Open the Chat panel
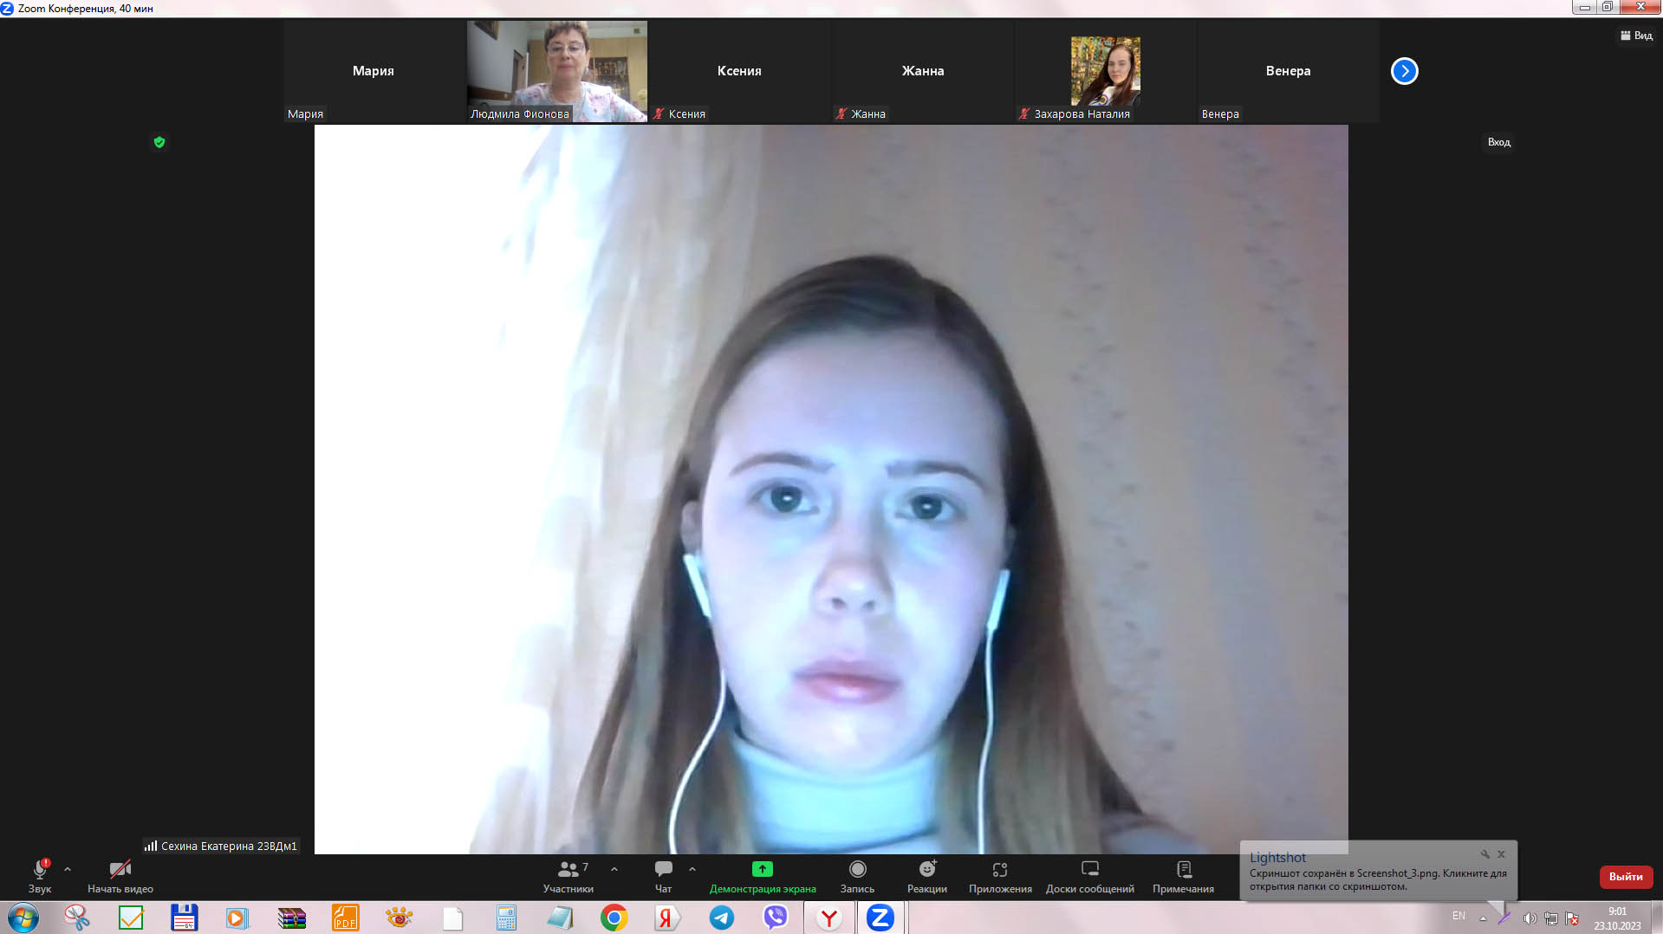 [x=663, y=870]
